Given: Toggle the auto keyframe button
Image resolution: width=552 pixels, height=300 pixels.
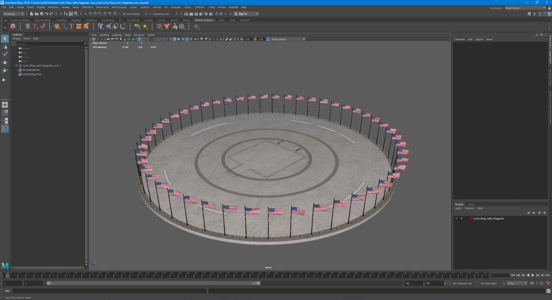Looking at the screenshot, I should pos(541,283).
